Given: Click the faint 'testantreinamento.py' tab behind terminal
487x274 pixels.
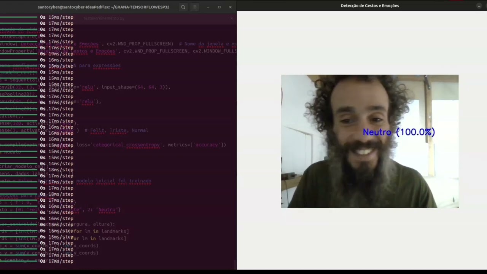Looking at the screenshot, I should tap(104, 18).
